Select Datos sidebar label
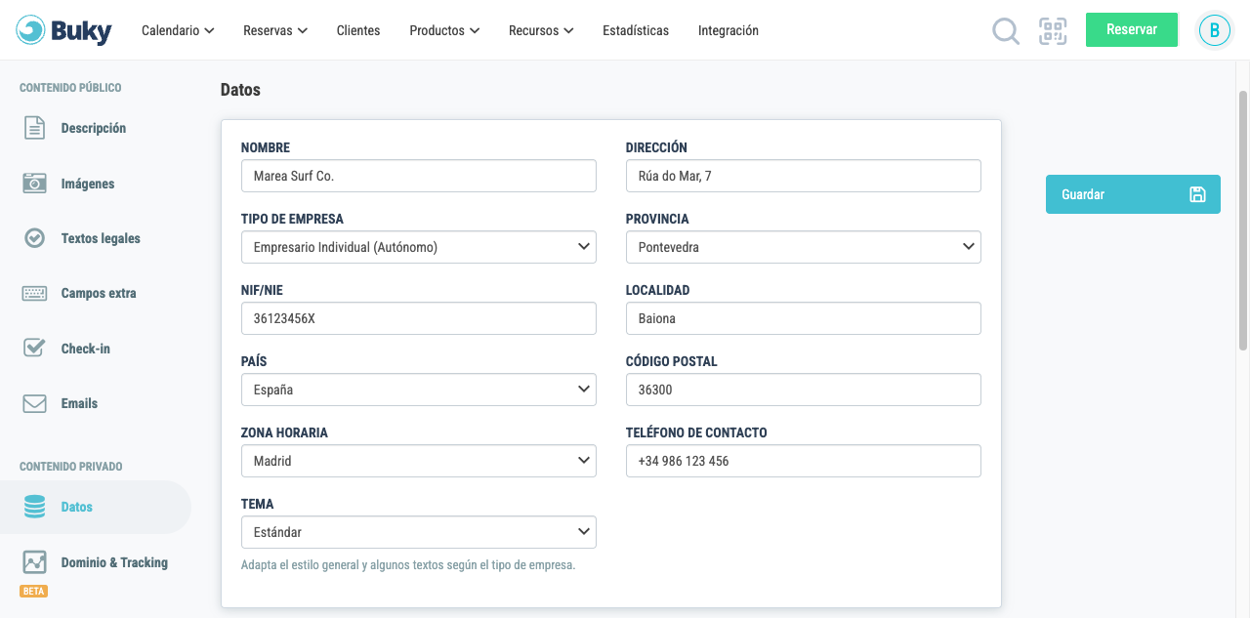This screenshot has width=1250, height=618. click(77, 507)
